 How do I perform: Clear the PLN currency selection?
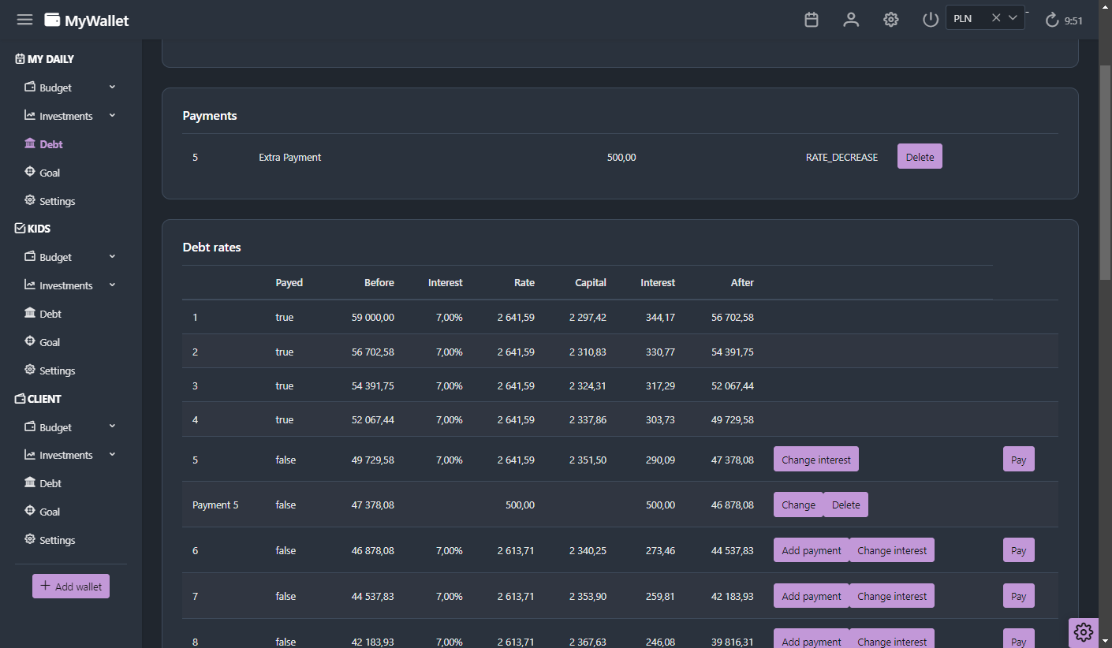click(996, 18)
